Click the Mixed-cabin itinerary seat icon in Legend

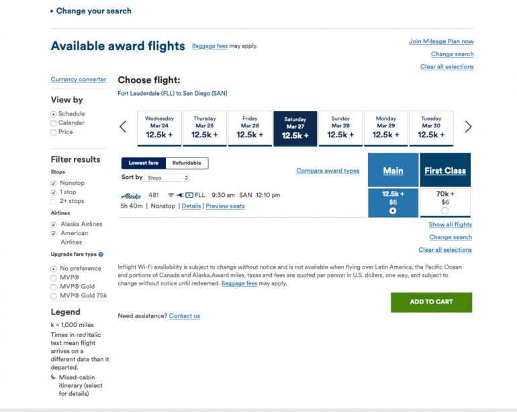53,377
